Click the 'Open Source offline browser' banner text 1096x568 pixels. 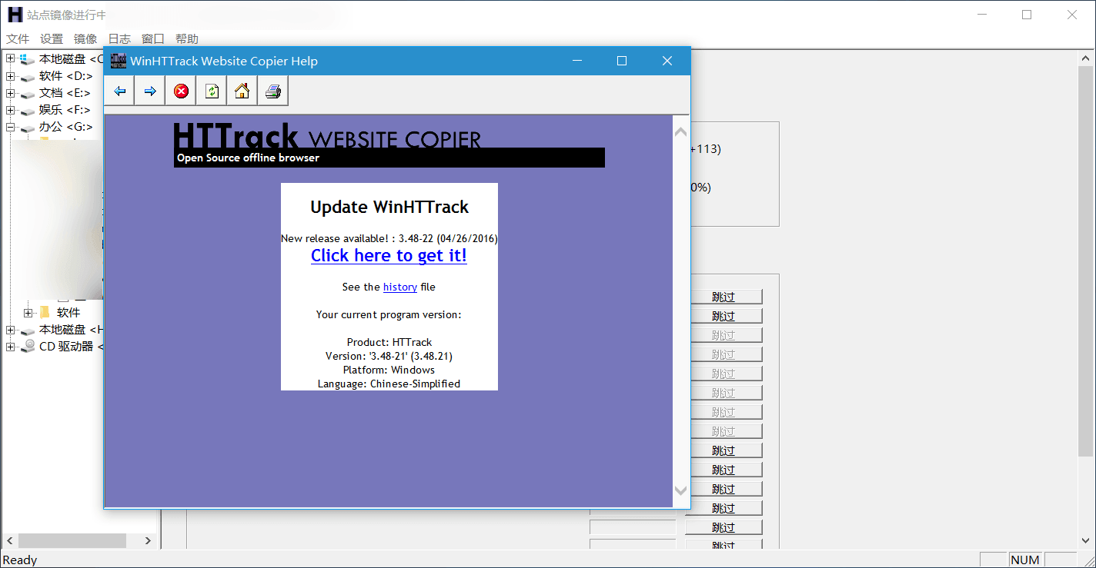248,158
